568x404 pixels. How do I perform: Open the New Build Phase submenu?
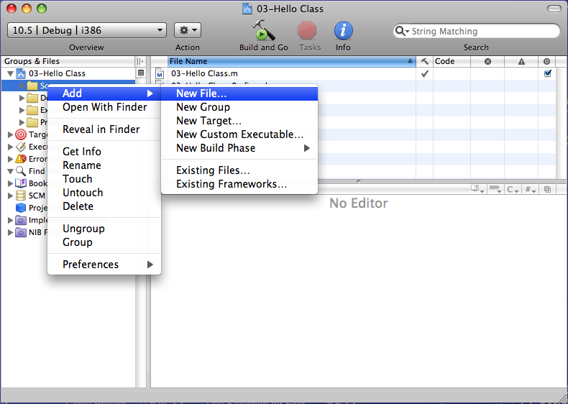[239, 148]
